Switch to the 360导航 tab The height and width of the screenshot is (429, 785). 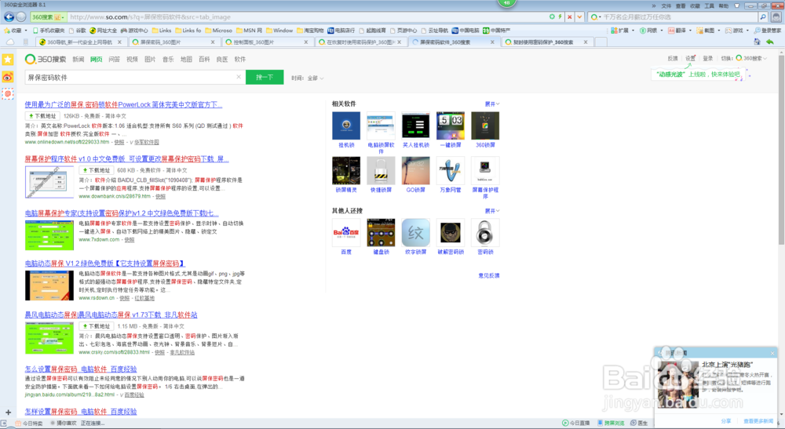point(80,42)
